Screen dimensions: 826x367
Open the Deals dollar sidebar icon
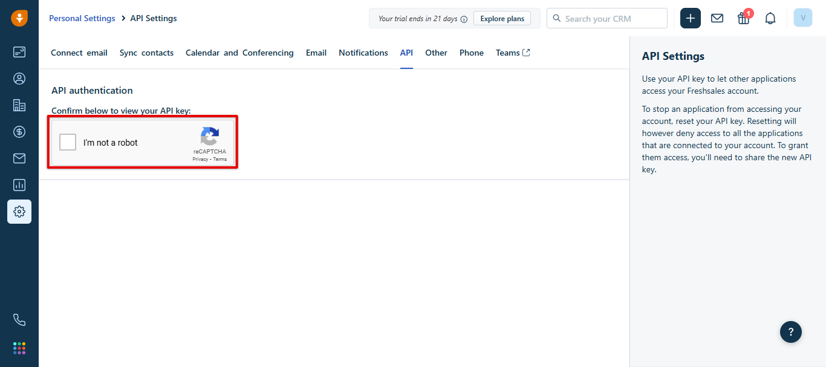(x=19, y=132)
